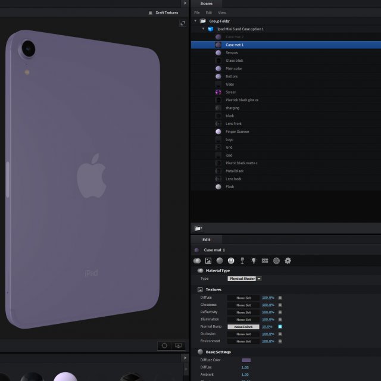The width and height of the screenshot is (381, 381).
Task: Collapse the Group Folder tree arrow
Action: click(x=195, y=21)
